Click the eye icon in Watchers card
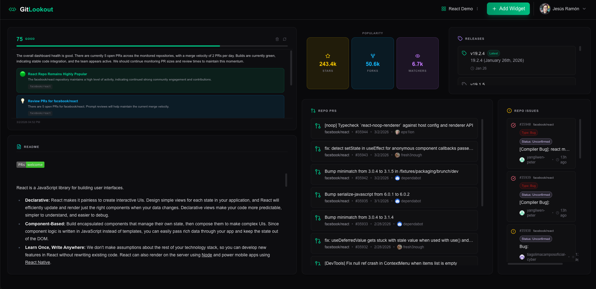This screenshot has width=596, height=289. (418, 56)
